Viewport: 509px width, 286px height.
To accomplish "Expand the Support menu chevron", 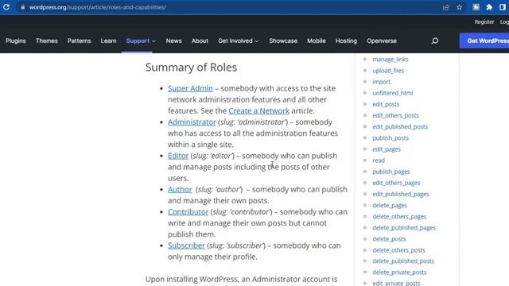I will point(153,41).
